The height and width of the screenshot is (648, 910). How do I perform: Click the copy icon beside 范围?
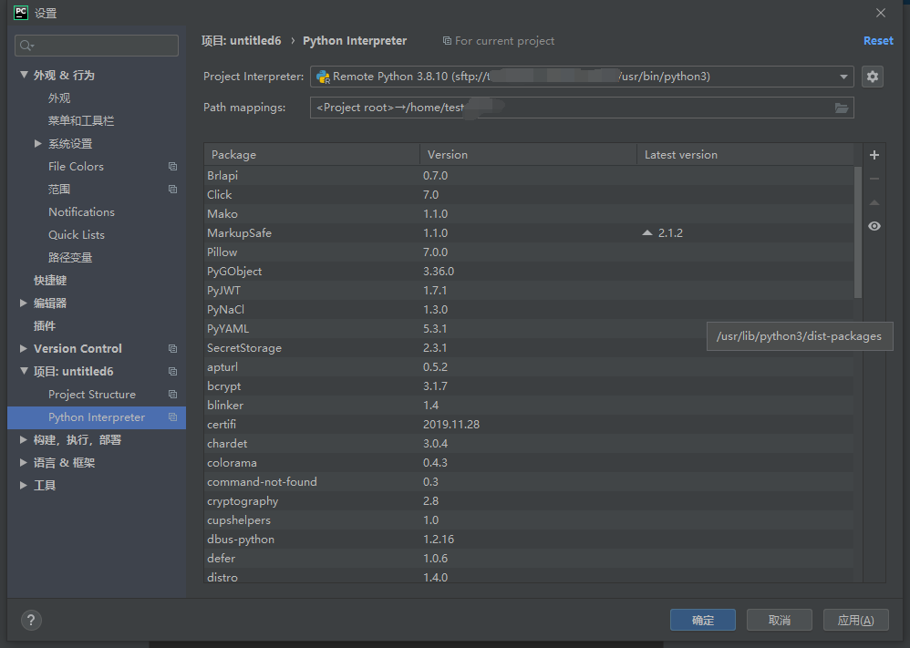click(172, 190)
